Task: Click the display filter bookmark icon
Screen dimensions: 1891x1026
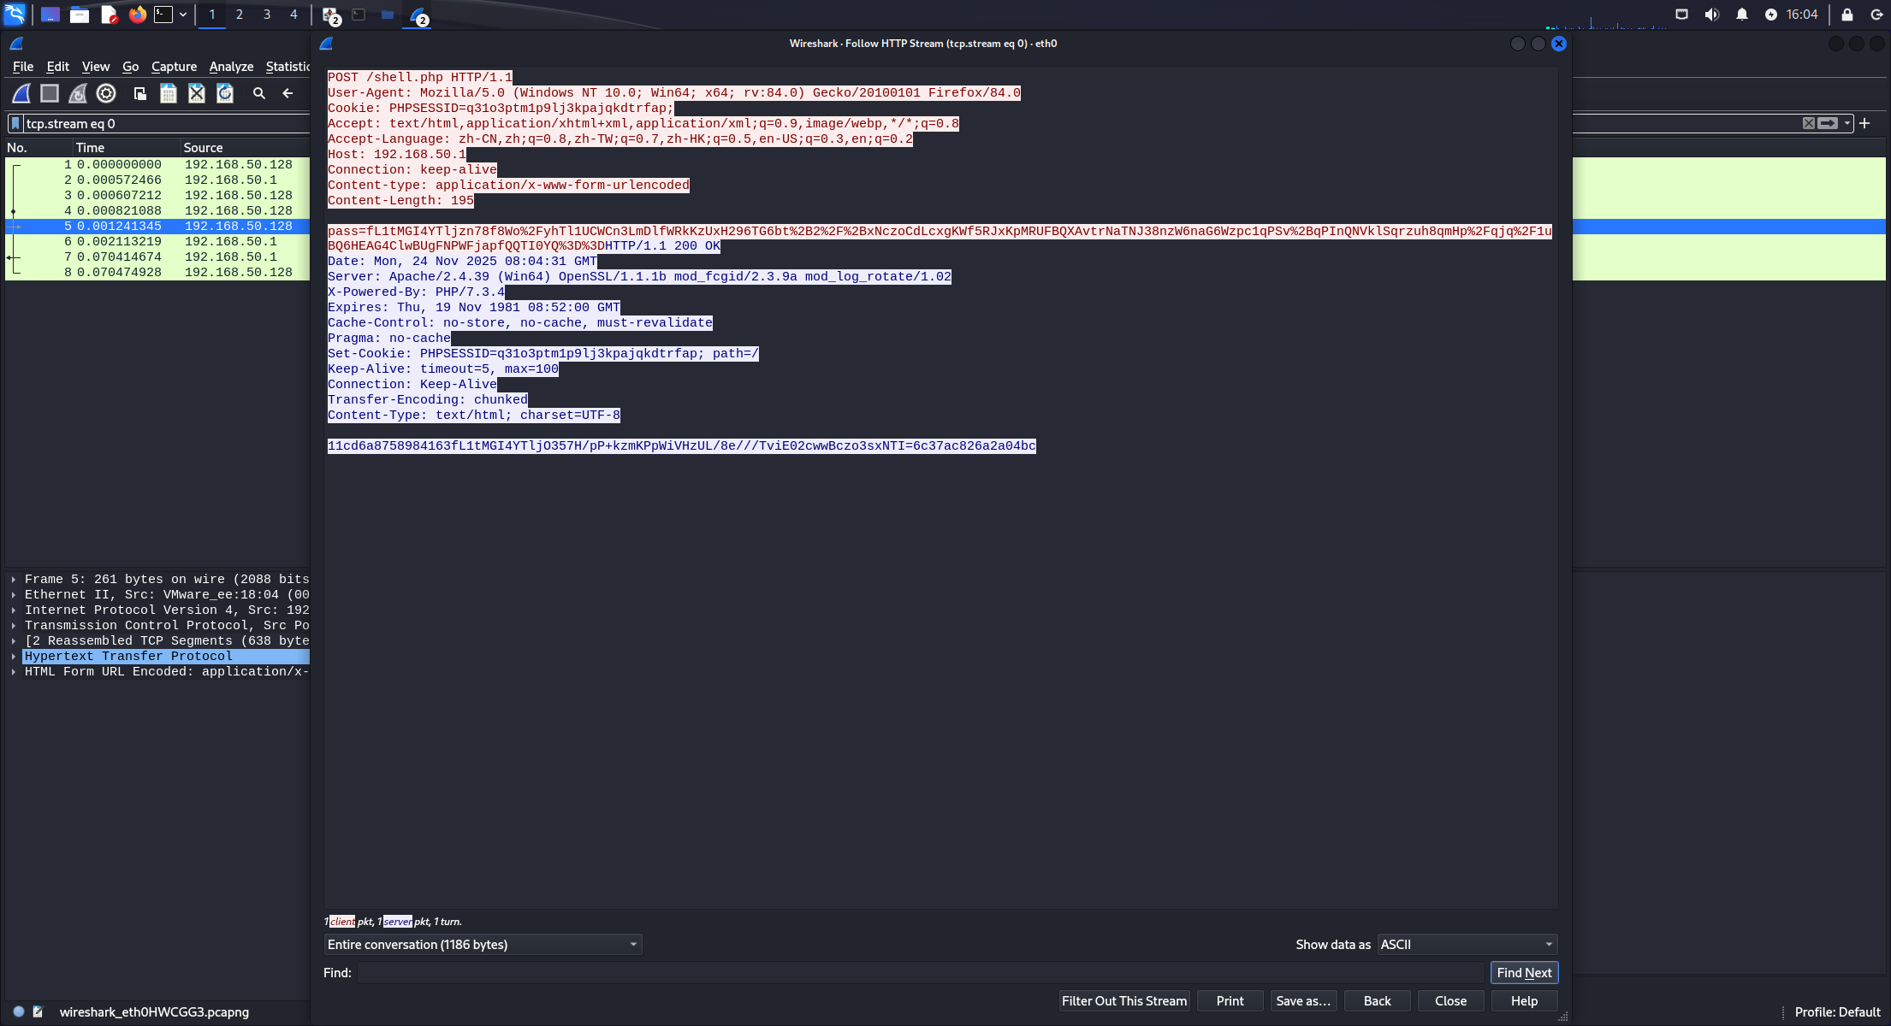Action: click(15, 123)
